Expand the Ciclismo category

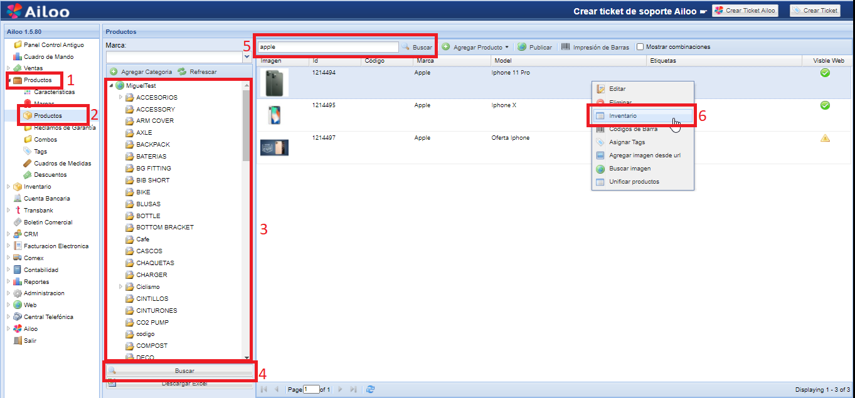[121, 286]
